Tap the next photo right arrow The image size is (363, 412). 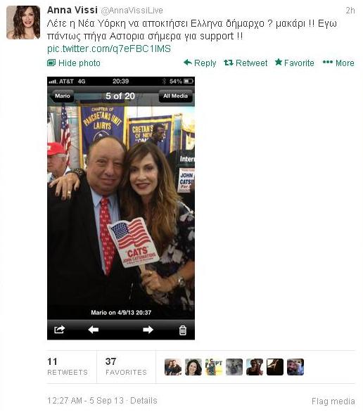pyautogui.click(x=148, y=329)
